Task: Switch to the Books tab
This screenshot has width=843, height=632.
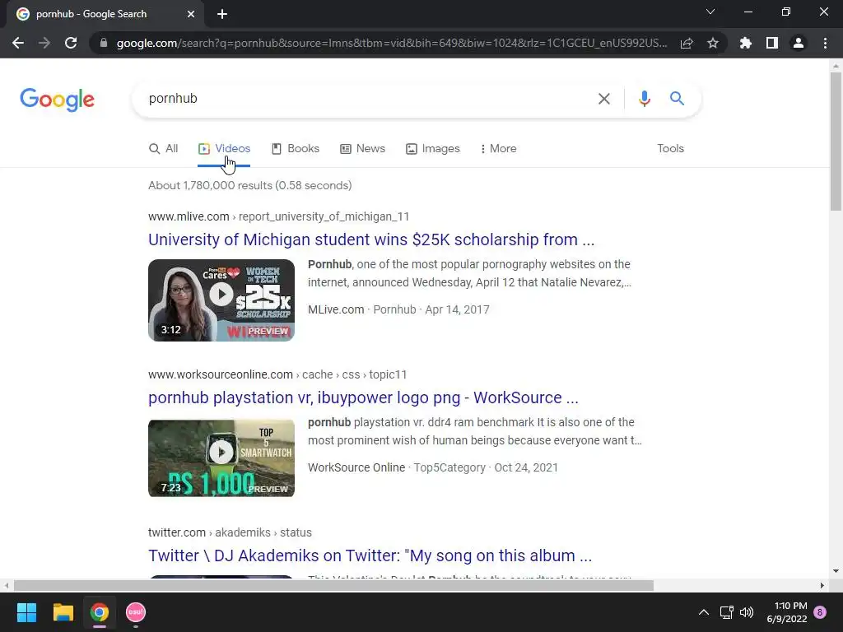Action: (x=296, y=148)
